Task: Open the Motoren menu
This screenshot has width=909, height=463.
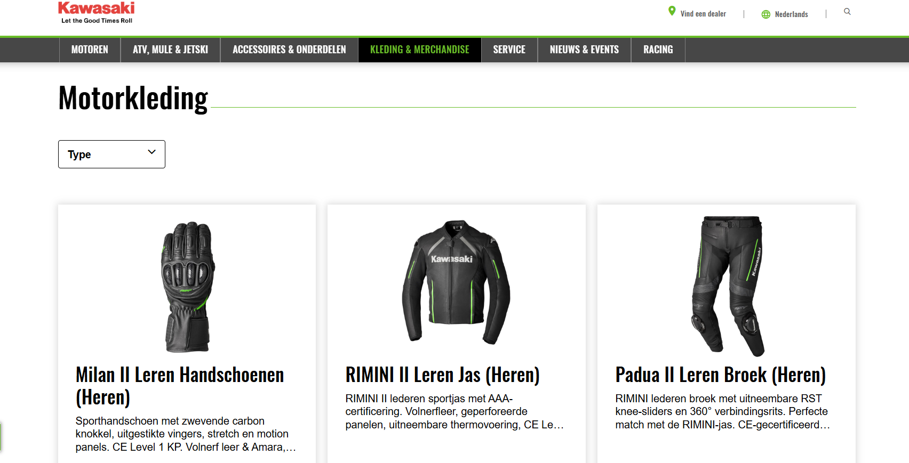Action: tap(90, 50)
